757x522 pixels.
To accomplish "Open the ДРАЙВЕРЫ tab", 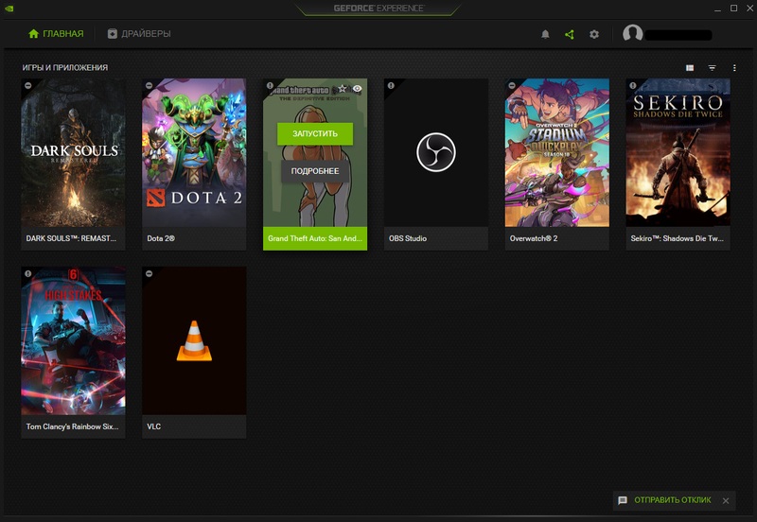I will [x=139, y=34].
